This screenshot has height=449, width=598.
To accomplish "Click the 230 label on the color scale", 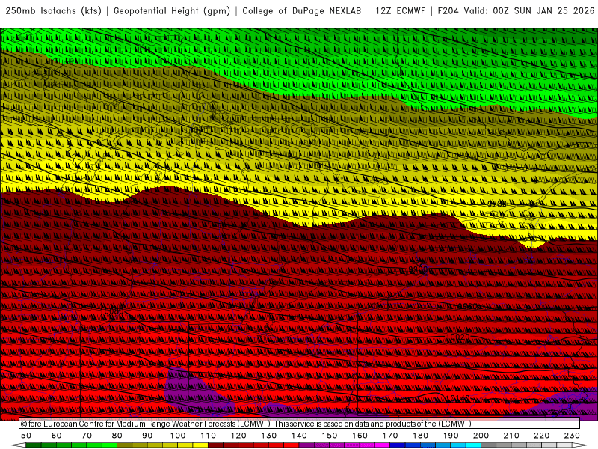I will click(572, 436).
